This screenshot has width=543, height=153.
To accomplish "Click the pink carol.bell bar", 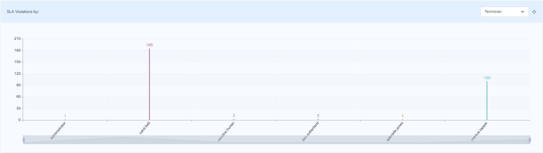I will coord(149,85).
